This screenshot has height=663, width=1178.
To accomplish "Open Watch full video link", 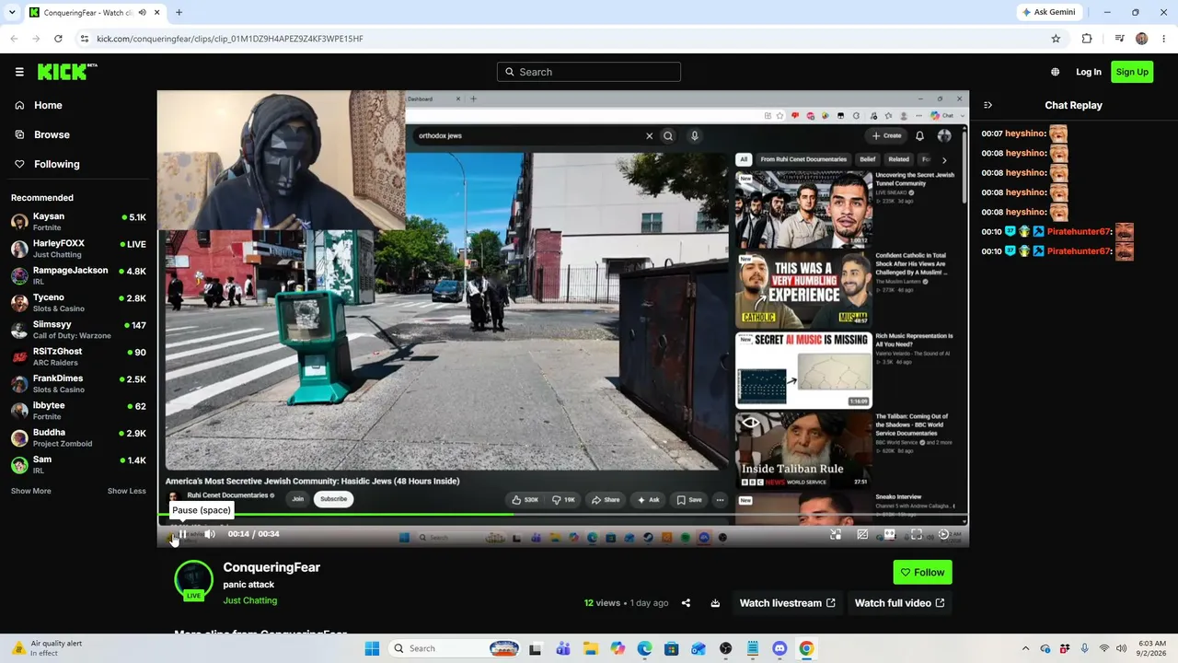I will click(900, 603).
